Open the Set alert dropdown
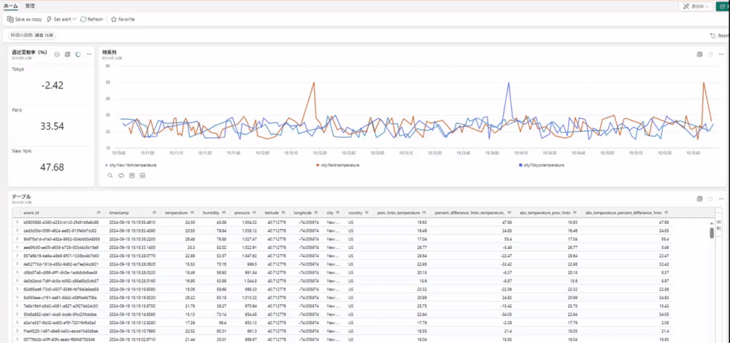The image size is (730, 343). 61,20
